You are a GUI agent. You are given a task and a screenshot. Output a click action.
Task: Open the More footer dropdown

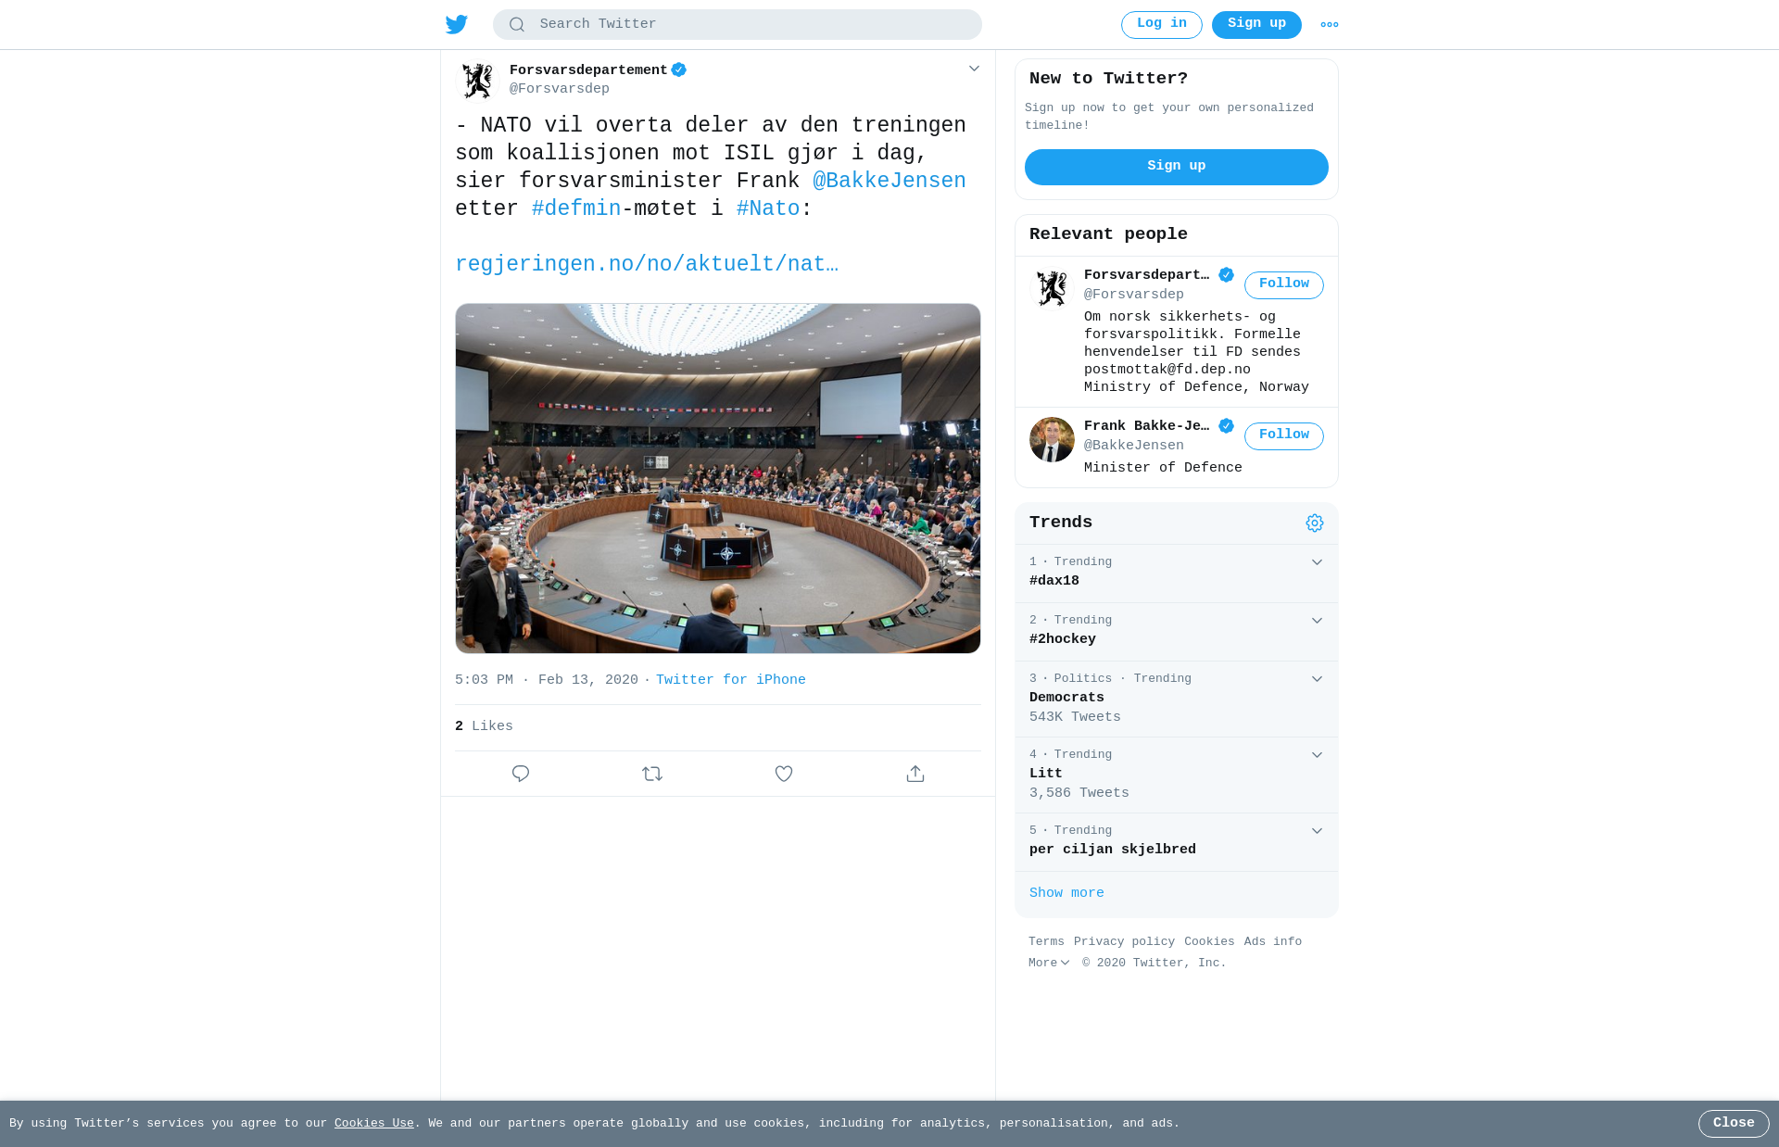pyautogui.click(x=1049, y=964)
